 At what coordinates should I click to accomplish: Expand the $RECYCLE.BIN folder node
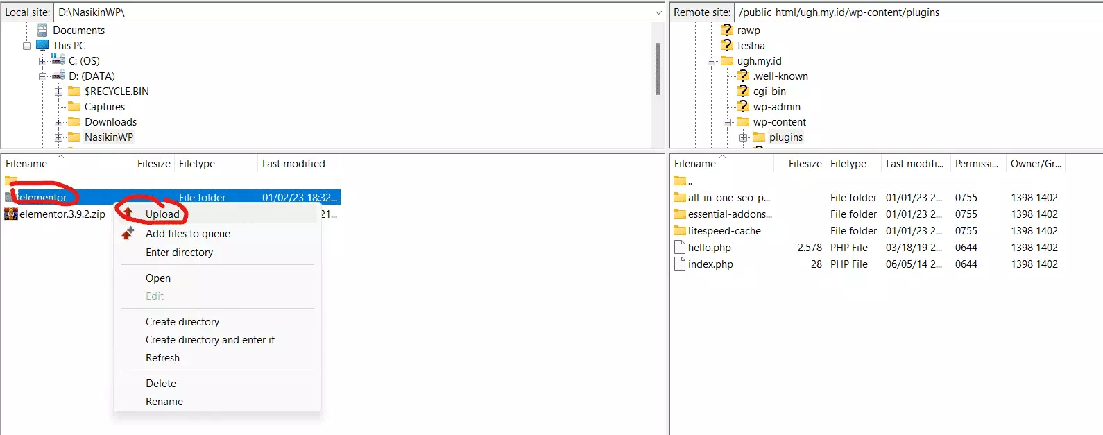[59, 92]
